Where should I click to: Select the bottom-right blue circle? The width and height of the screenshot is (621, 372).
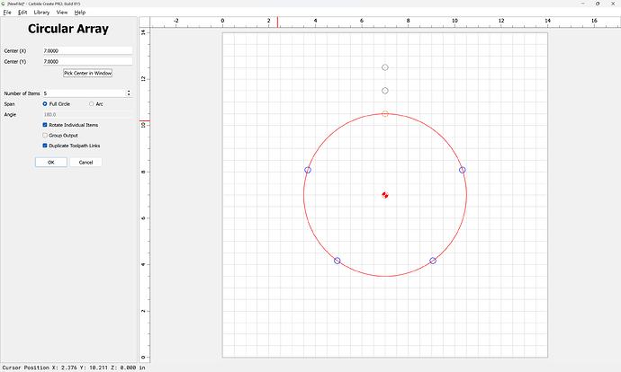[433, 261]
